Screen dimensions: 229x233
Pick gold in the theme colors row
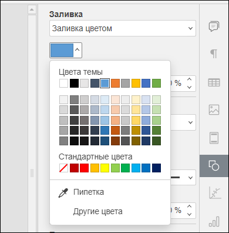pyautogui.click(x=136, y=83)
